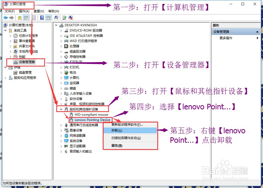Screen dimensions: 263x188
Task: Open the 操作(A) menu
Action: click(x=24, y=11)
